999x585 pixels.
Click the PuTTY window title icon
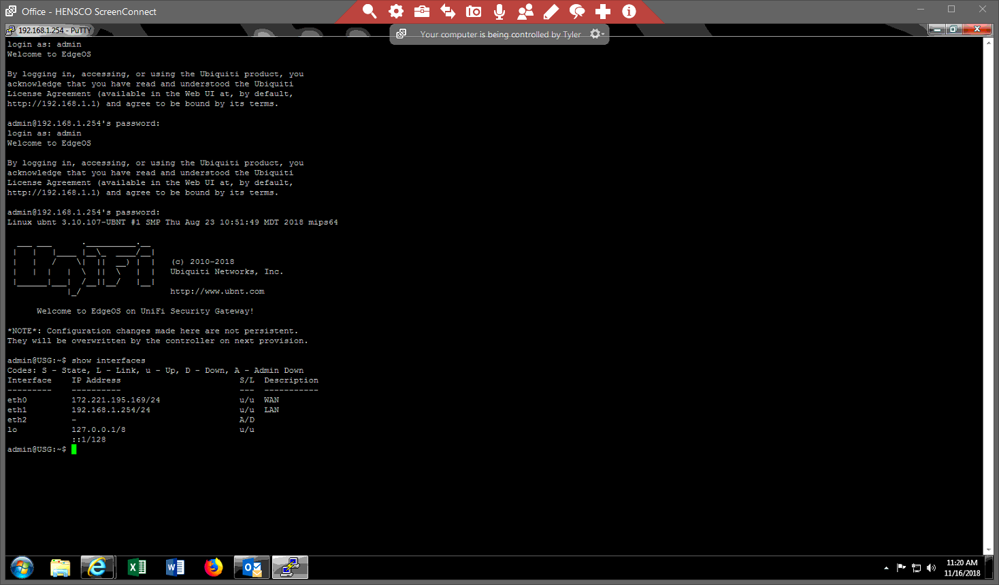pyautogui.click(x=10, y=30)
